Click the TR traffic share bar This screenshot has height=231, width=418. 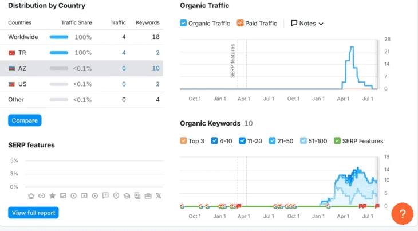[59, 53]
